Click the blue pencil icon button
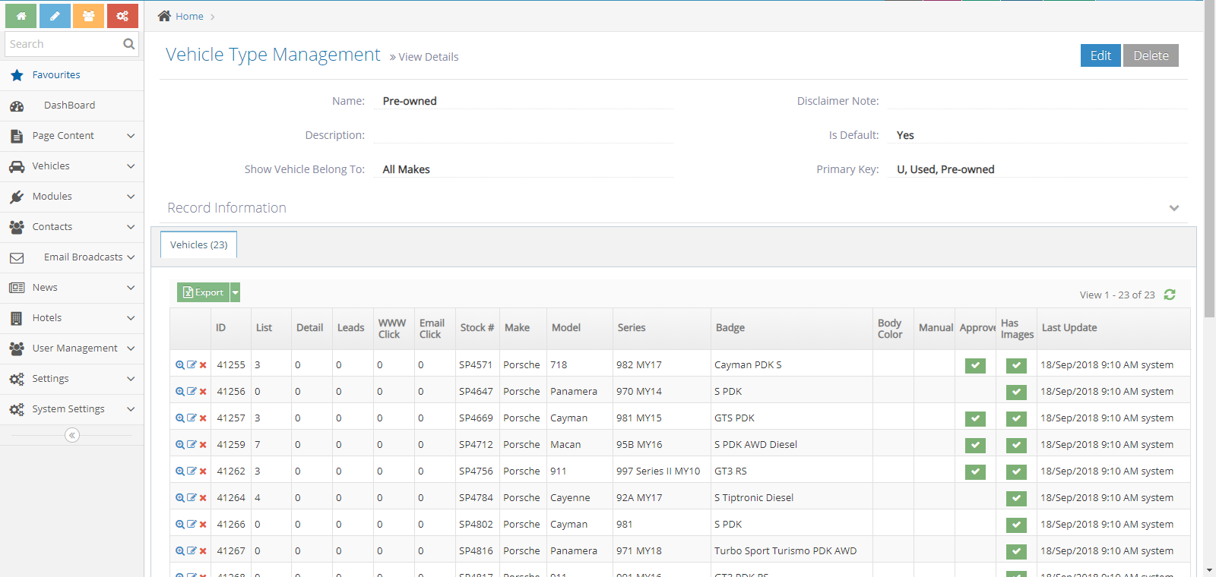This screenshot has width=1216, height=577. (x=55, y=16)
